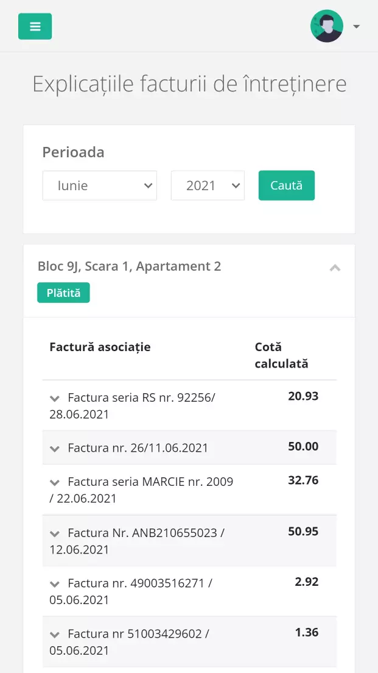Expand invoice nr 51003429602 chevron
This screenshot has width=378, height=673.
(55, 634)
